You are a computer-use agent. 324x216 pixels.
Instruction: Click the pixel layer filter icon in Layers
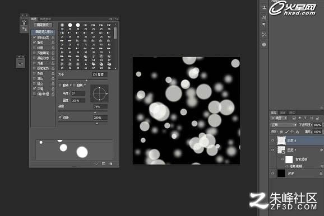point(294,118)
